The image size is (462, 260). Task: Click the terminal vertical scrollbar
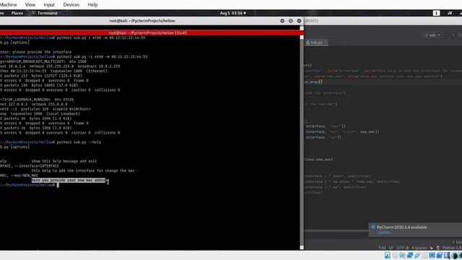point(302,142)
